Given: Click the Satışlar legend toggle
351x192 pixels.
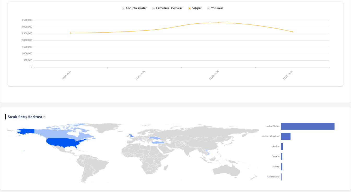Looking at the screenshot, I should [x=195, y=8].
